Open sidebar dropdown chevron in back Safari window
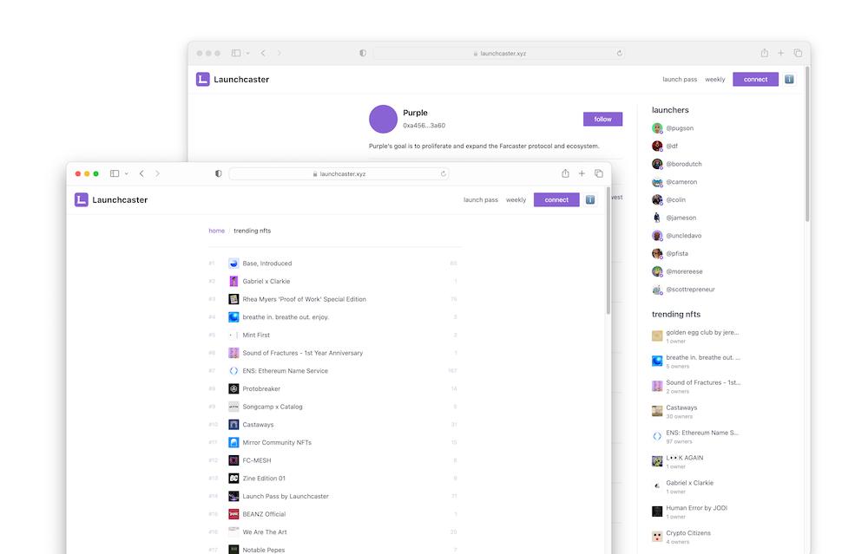 [248, 53]
